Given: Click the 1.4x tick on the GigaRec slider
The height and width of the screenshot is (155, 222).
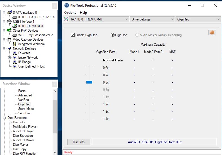Looking at the screenshot, I should 89,120.
